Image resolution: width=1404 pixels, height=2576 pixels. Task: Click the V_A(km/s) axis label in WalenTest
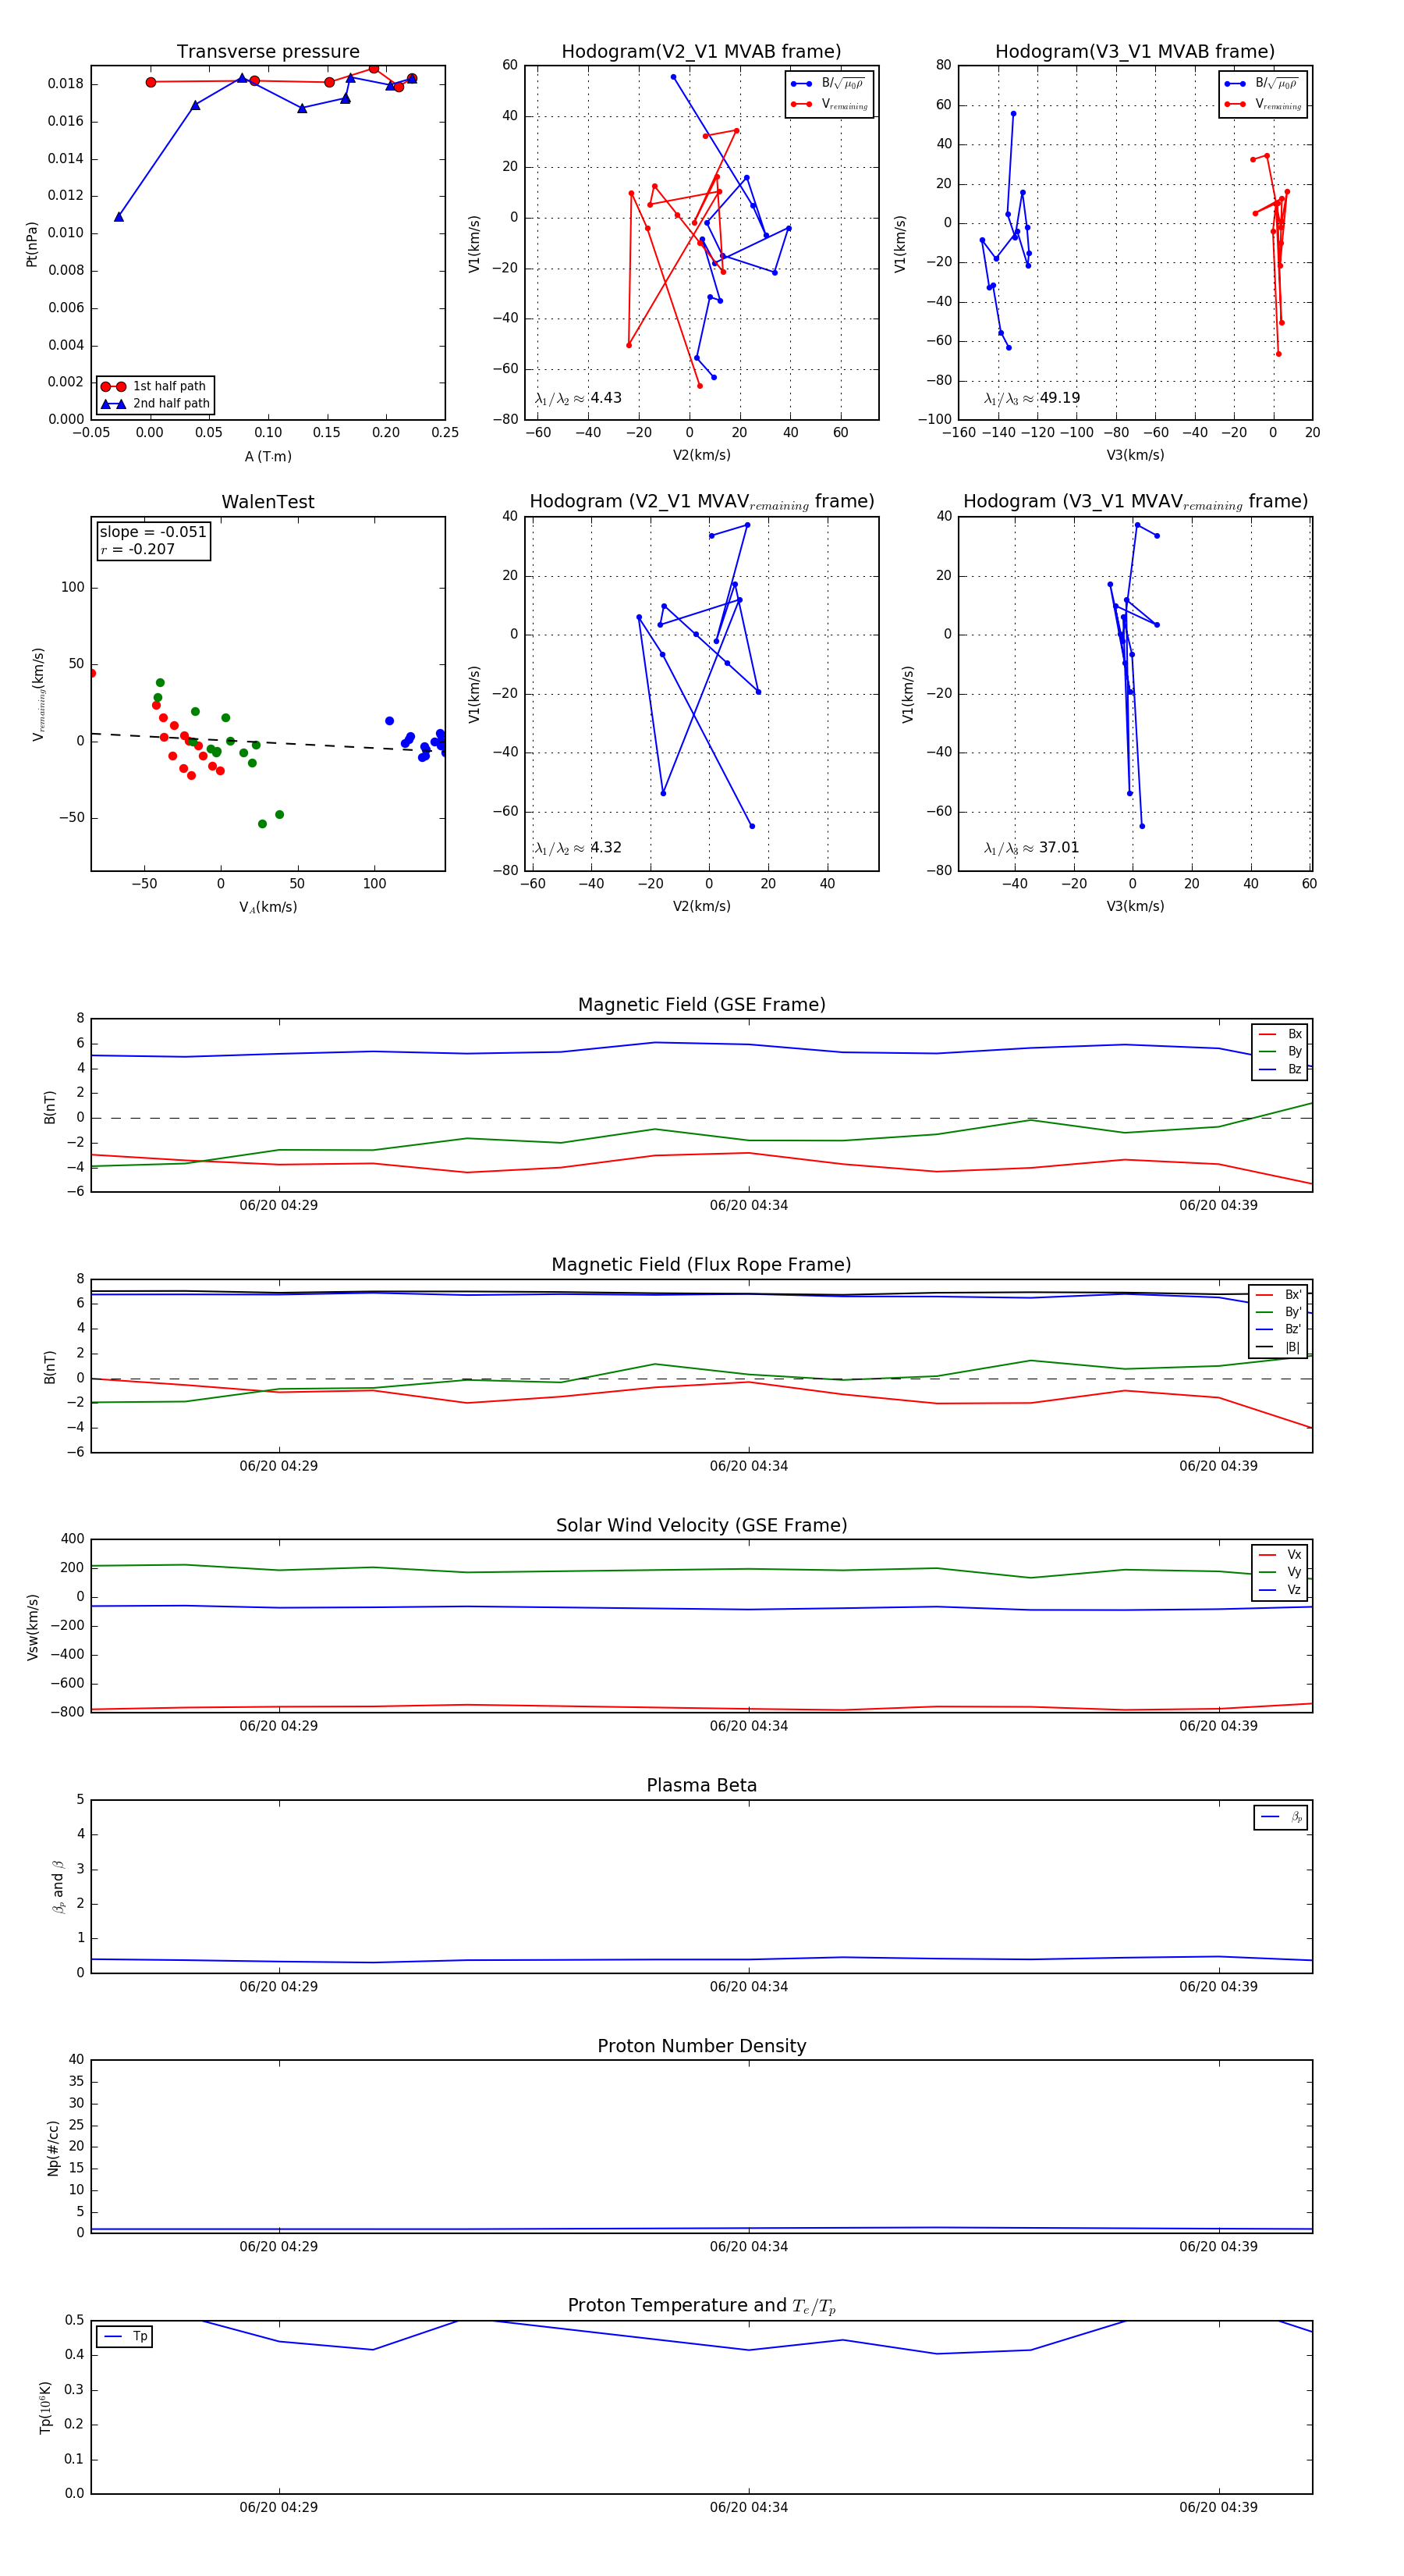(x=268, y=908)
